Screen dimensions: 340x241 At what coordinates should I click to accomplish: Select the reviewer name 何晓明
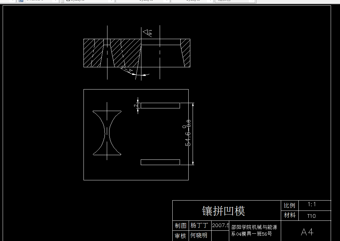[199, 235]
